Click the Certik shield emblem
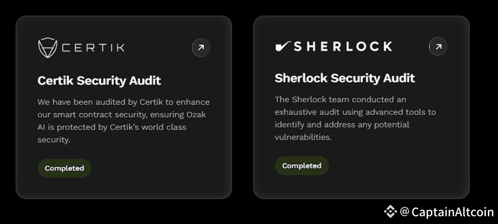Viewport: 498px width, 224px height. click(x=48, y=47)
